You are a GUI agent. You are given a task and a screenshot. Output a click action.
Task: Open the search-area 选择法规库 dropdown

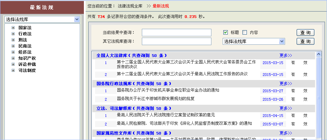click(254, 41)
